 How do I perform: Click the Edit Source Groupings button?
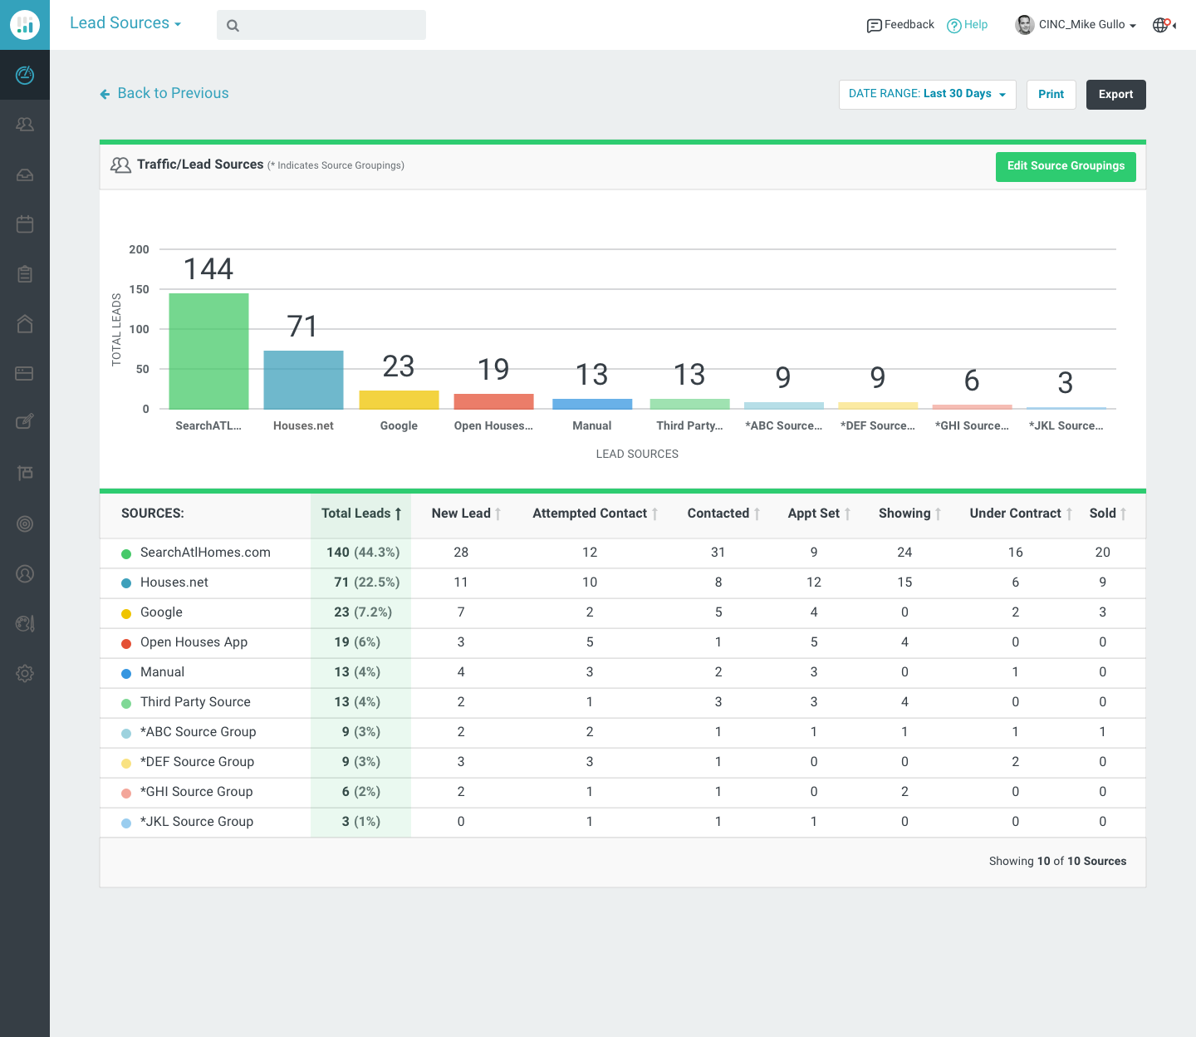[1066, 166]
